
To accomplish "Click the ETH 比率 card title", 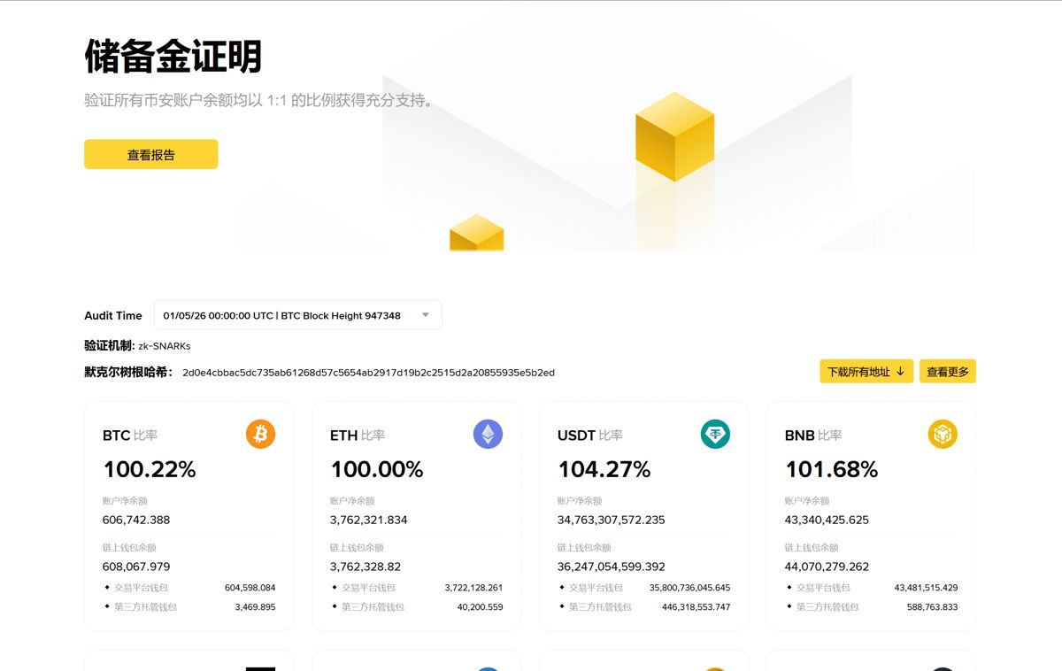I will pyautogui.click(x=358, y=436).
